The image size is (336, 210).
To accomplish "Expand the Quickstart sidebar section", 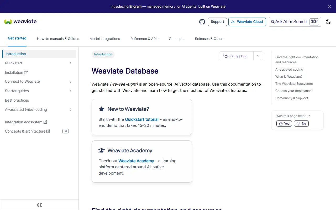I will pyautogui.click(x=71, y=63).
